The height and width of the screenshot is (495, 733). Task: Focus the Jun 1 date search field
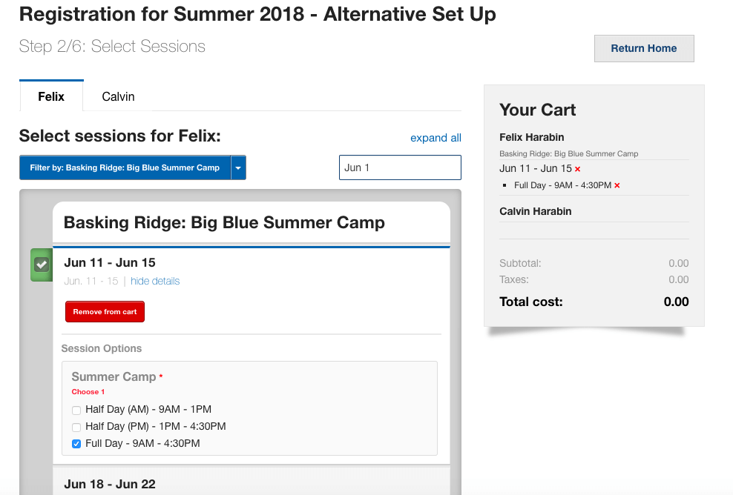(400, 167)
